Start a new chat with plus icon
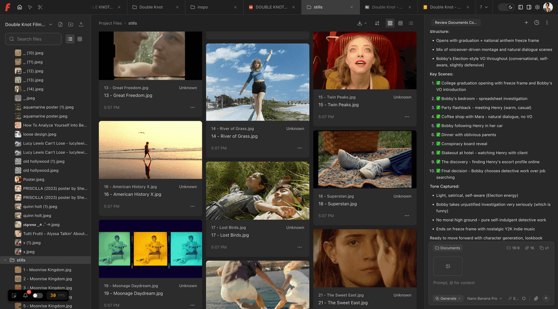This screenshot has height=309, width=558. 526,22
